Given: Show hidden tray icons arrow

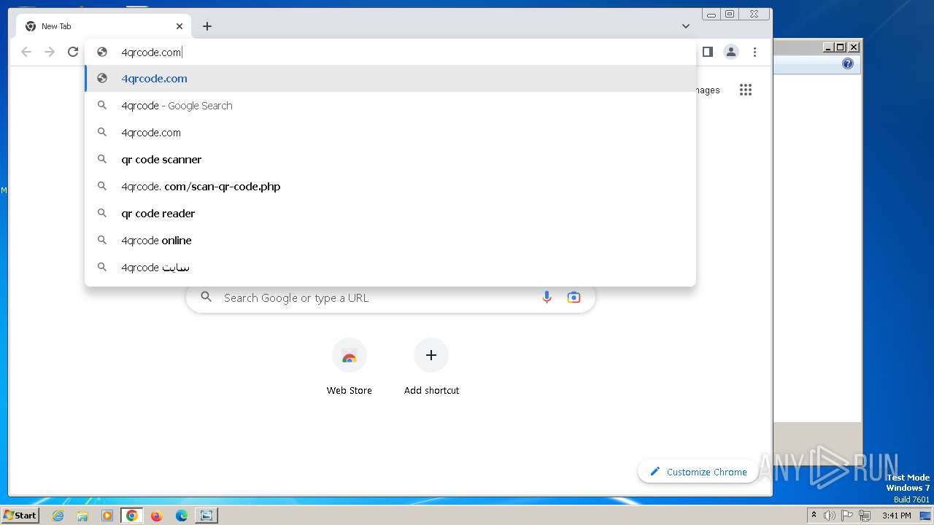Looking at the screenshot, I should pyautogui.click(x=814, y=516).
